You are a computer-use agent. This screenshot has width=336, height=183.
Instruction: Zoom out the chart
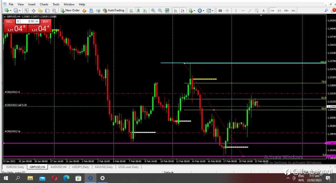pyautogui.click(x=160, y=10)
